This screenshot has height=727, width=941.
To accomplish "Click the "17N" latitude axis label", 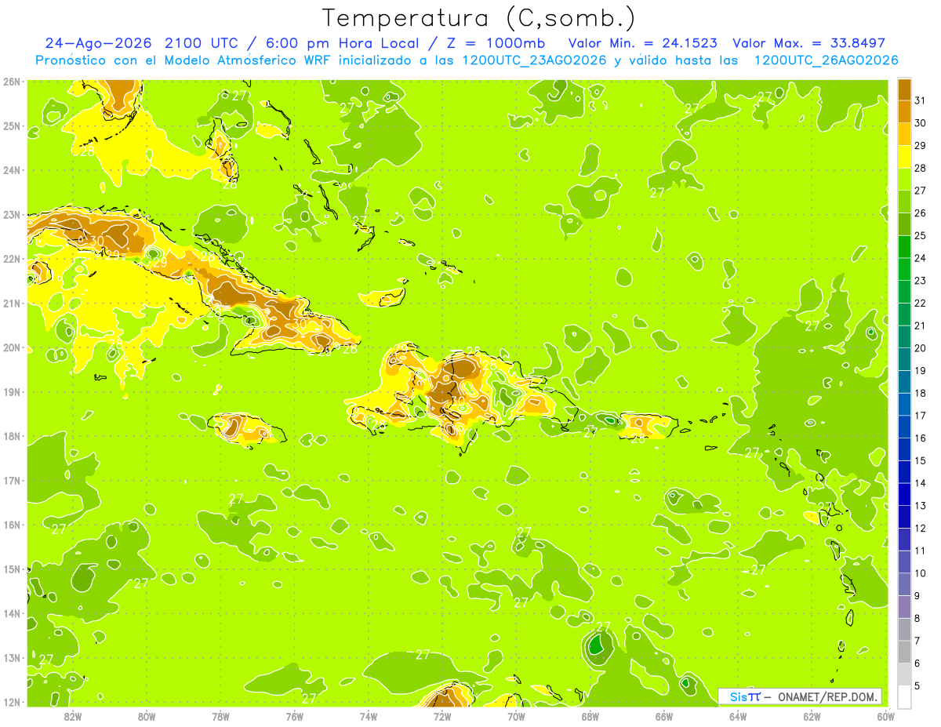I will click(12, 480).
